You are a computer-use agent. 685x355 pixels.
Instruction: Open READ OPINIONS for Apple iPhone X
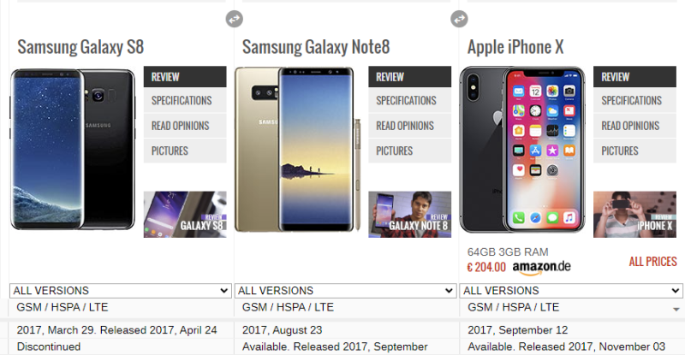point(634,126)
